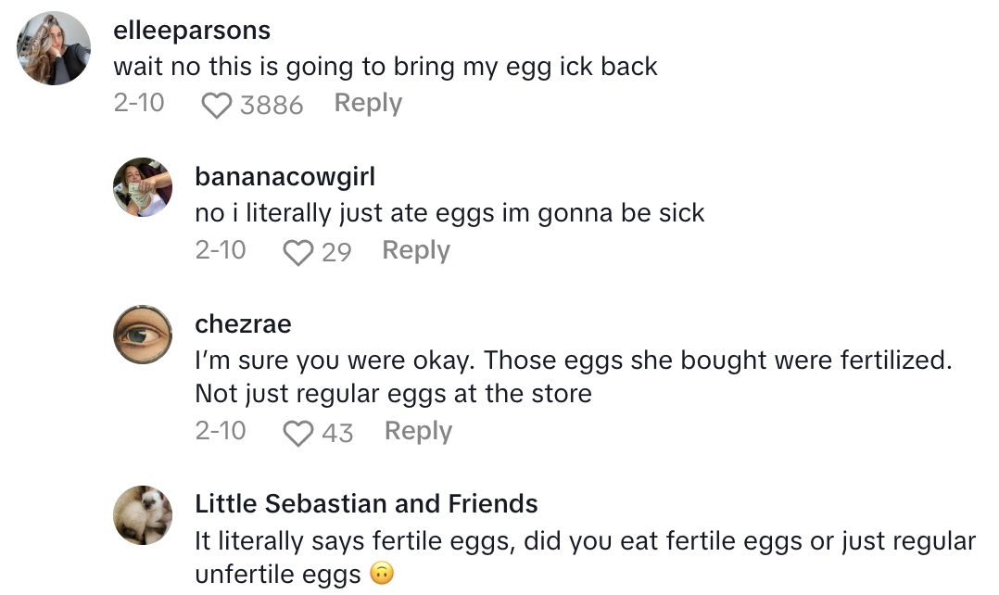The height and width of the screenshot is (595, 999).
Task: Click the 3886 like count
Action: pyautogui.click(x=272, y=106)
